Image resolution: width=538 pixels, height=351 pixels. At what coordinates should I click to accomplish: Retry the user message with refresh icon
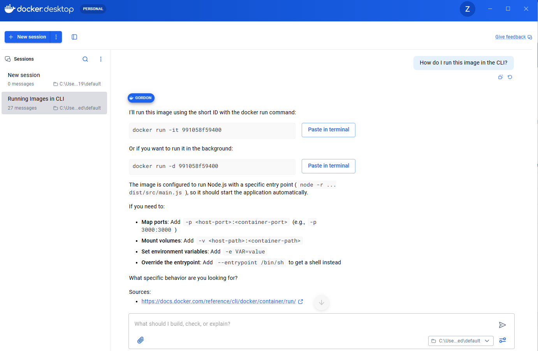[x=510, y=77]
